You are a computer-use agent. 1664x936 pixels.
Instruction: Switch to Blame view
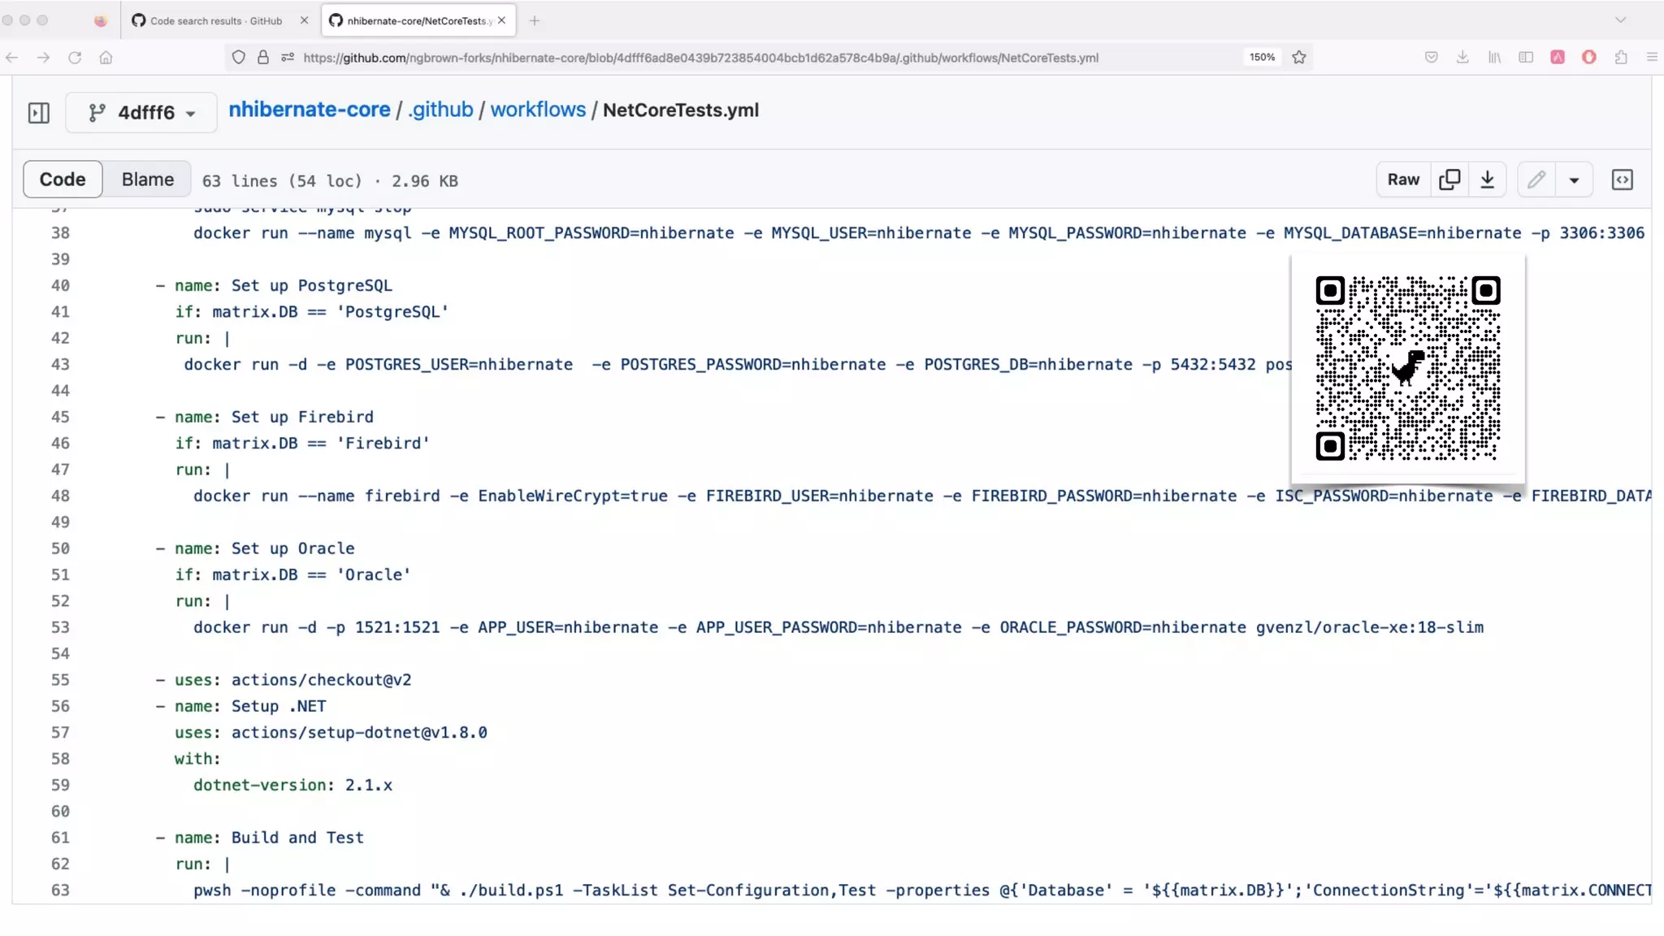click(147, 180)
